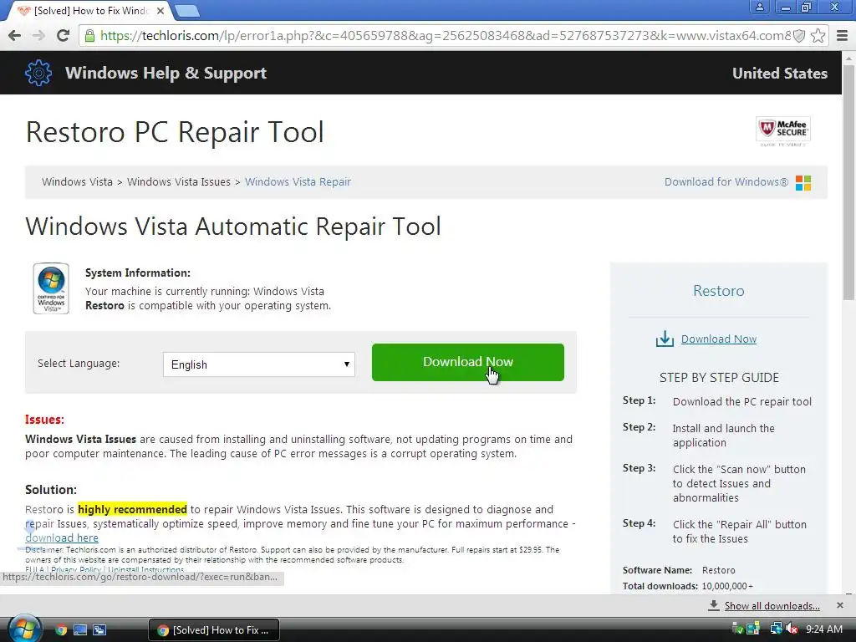
Task: Open the Chrome hamburger menu
Action: point(843,36)
